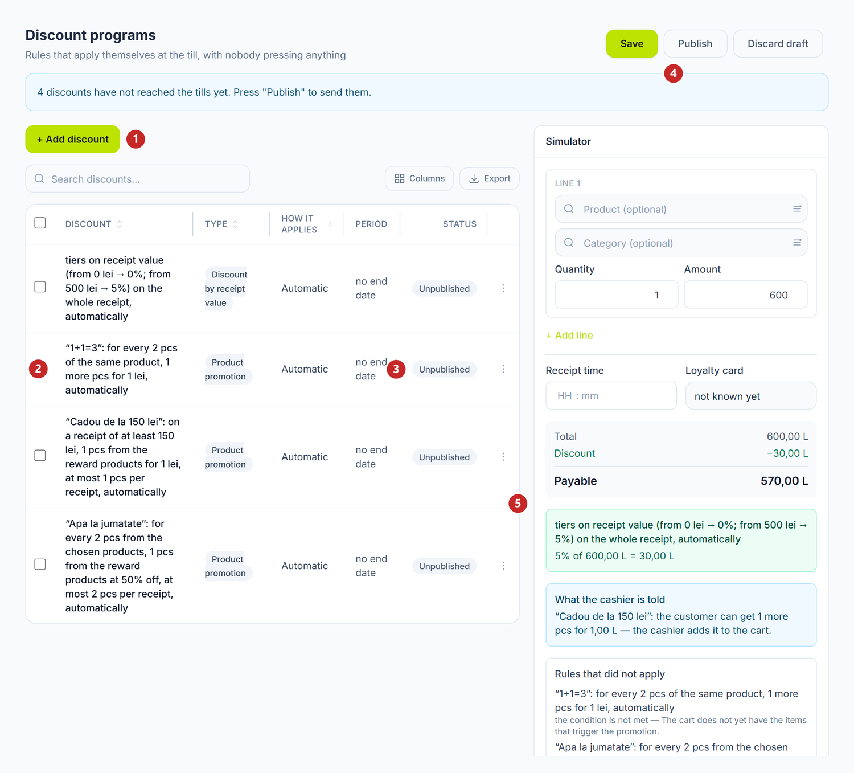The width and height of the screenshot is (854, 773).
Task: Click "no end date" in the "Apa la jumatate" row
Action: click(371, 566)
